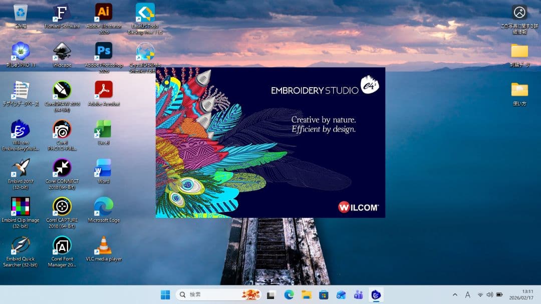This screenshot has height=304, width=541.
Task: Open Word desktop shortcut
Action: pyautogui.click(x=104, y=171)
